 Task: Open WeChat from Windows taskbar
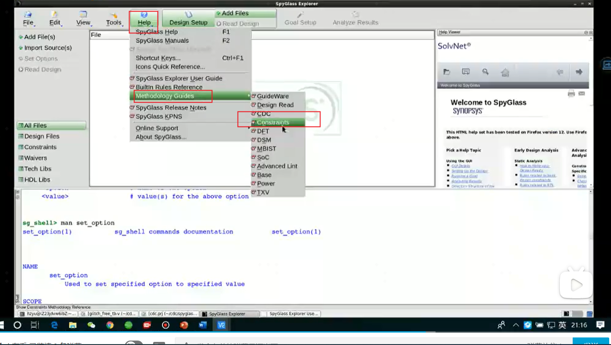click(91, 325)
